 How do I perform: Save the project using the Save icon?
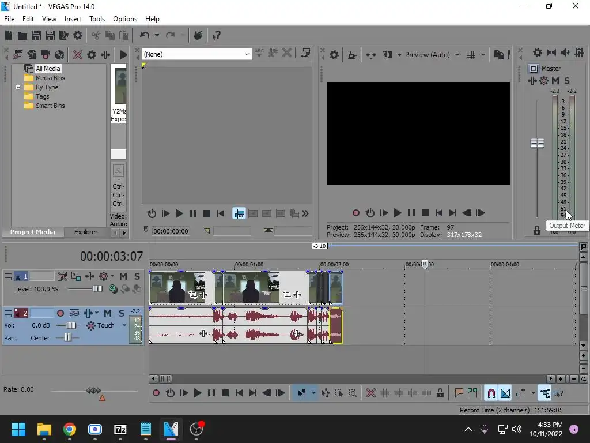[36, 35]
